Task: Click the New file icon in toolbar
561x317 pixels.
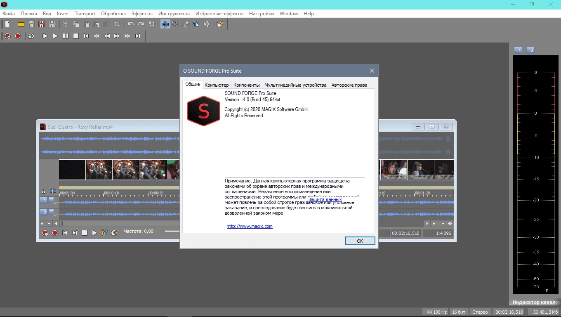Action: click(x=7, y=24)
